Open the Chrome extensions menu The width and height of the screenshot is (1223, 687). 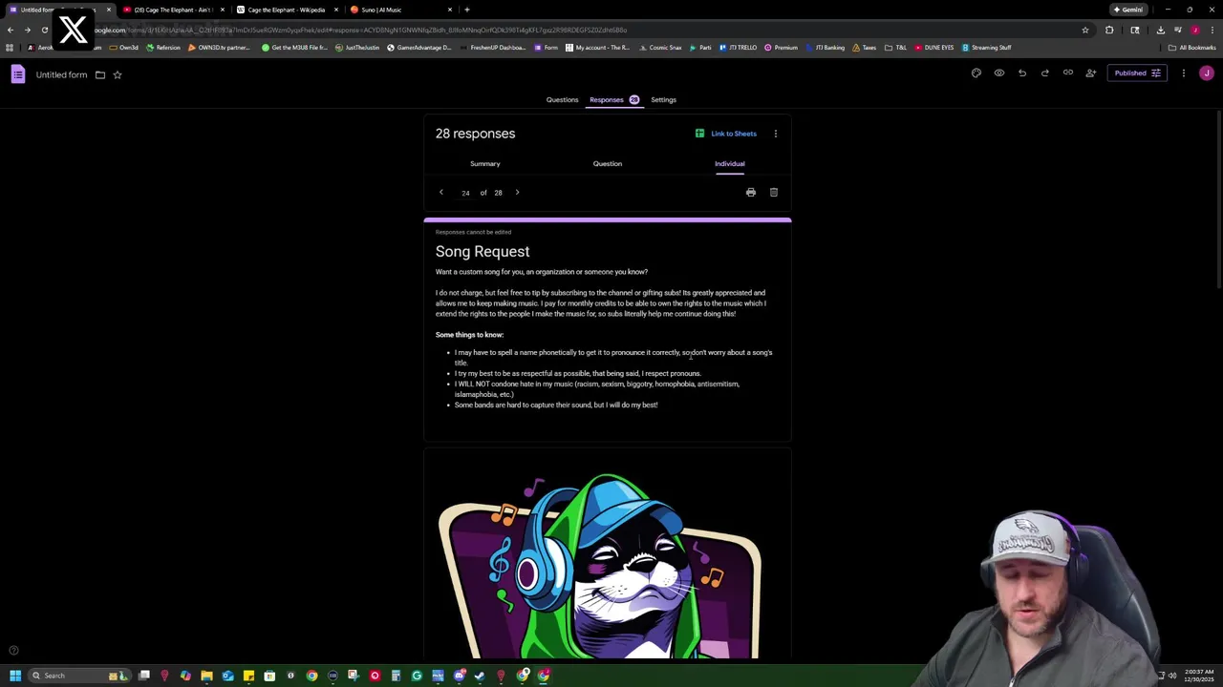pos(1109,30)
